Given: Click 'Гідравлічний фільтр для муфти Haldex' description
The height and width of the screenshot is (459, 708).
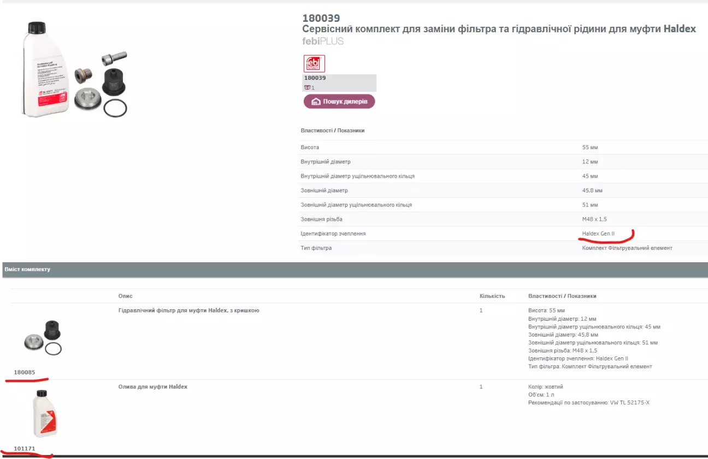Looking at the screenshot, I should (188, 310).
